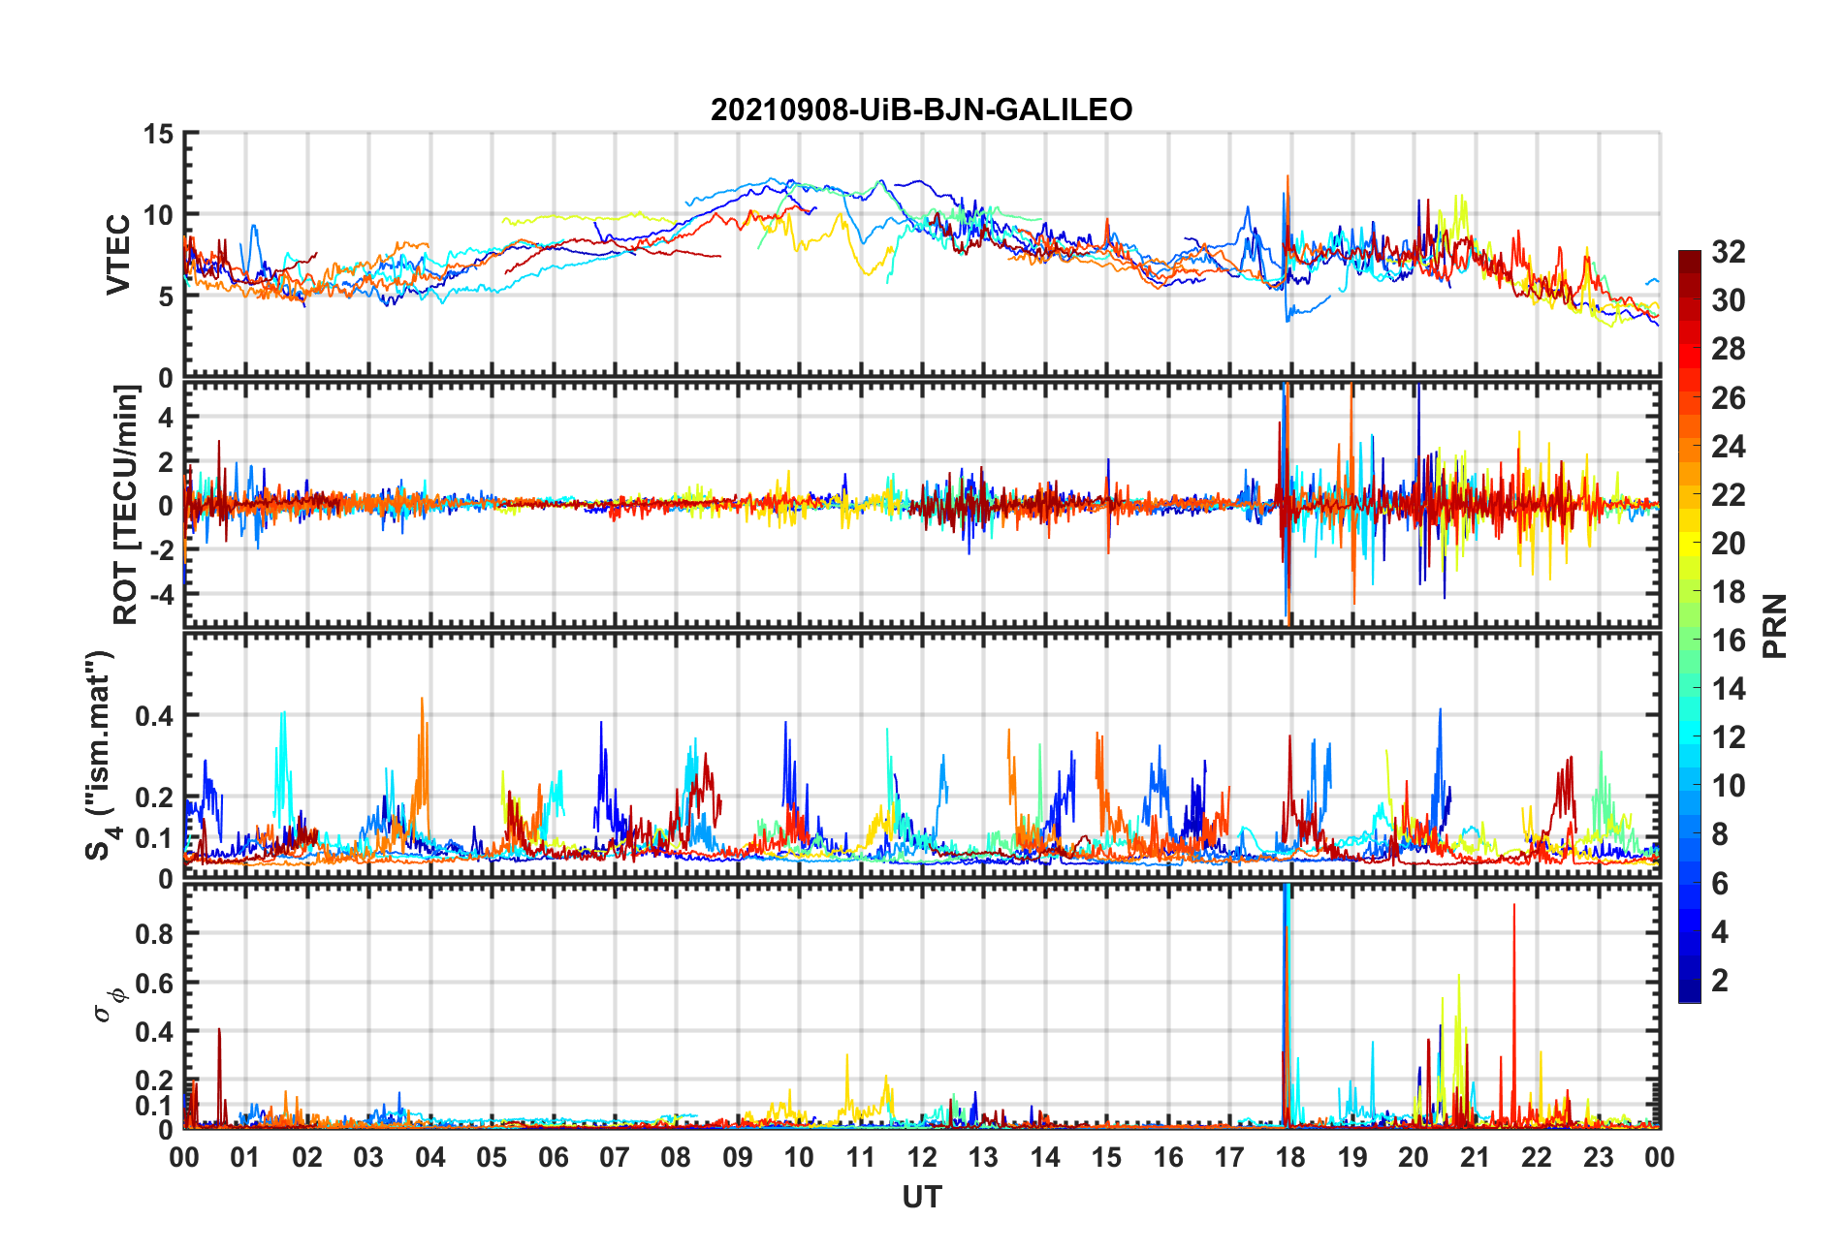Click the UT x-axis label

(921, 1198)
